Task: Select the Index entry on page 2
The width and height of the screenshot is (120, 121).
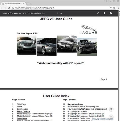Action: click(19, 107)
